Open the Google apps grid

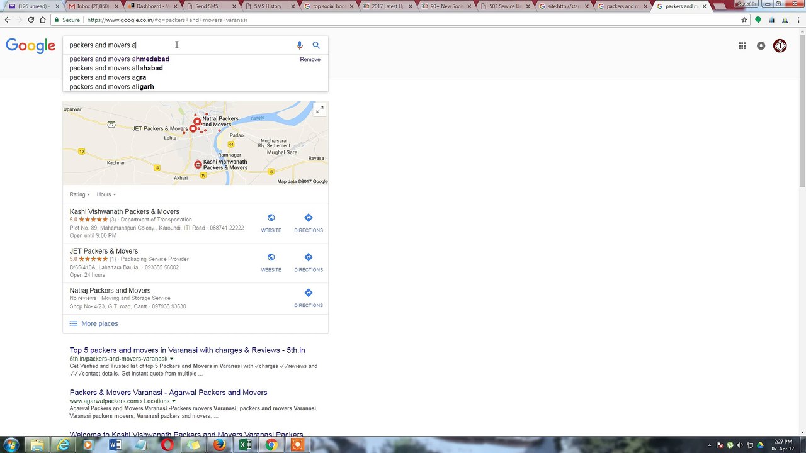tap(742, 45)
